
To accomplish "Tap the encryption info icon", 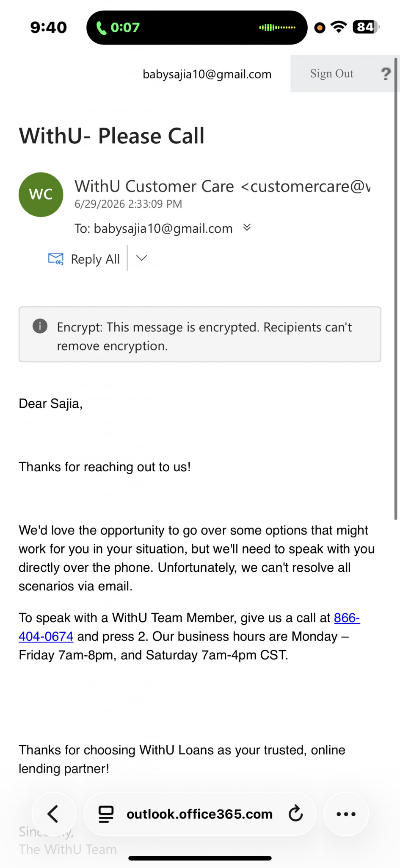I will pyautogui.click(x=40, y=326).
